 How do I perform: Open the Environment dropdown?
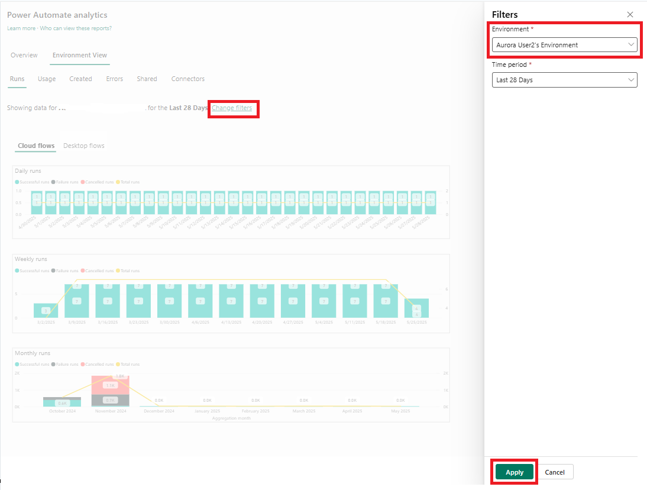click(x=564, y=45)
